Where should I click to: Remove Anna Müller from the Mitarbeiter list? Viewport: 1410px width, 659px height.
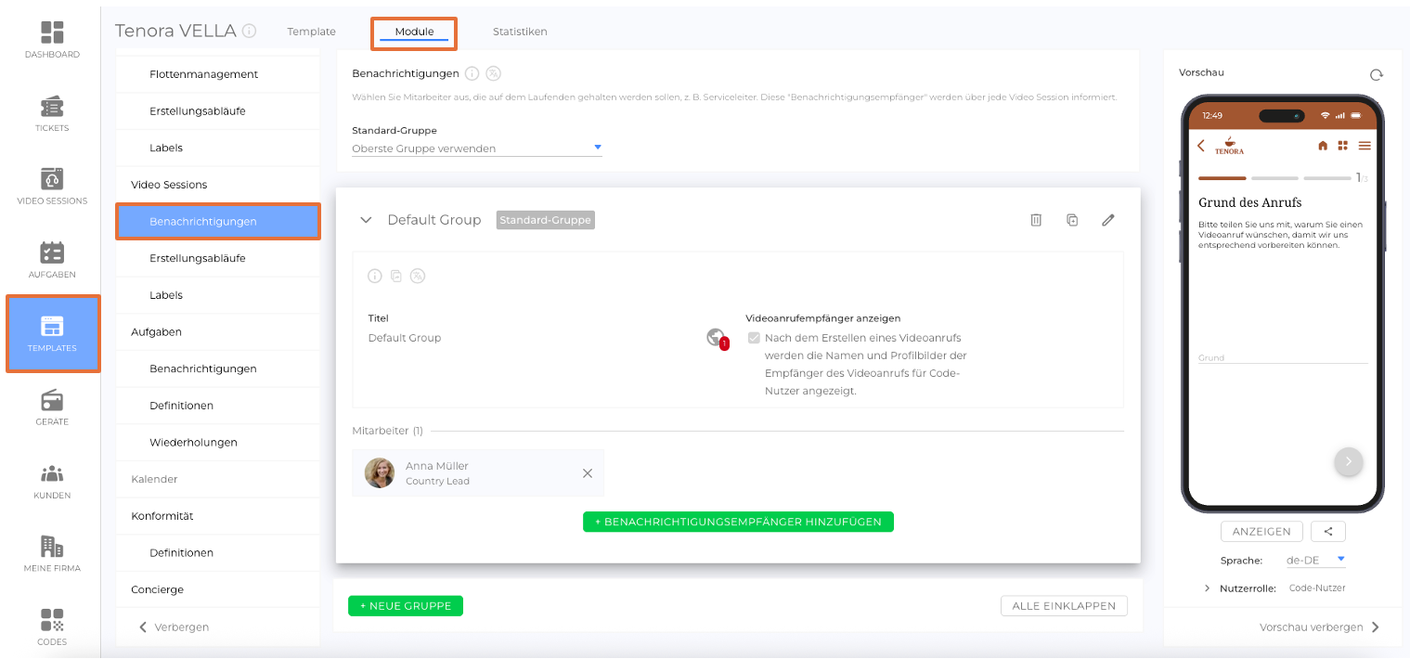click(587, 473)
